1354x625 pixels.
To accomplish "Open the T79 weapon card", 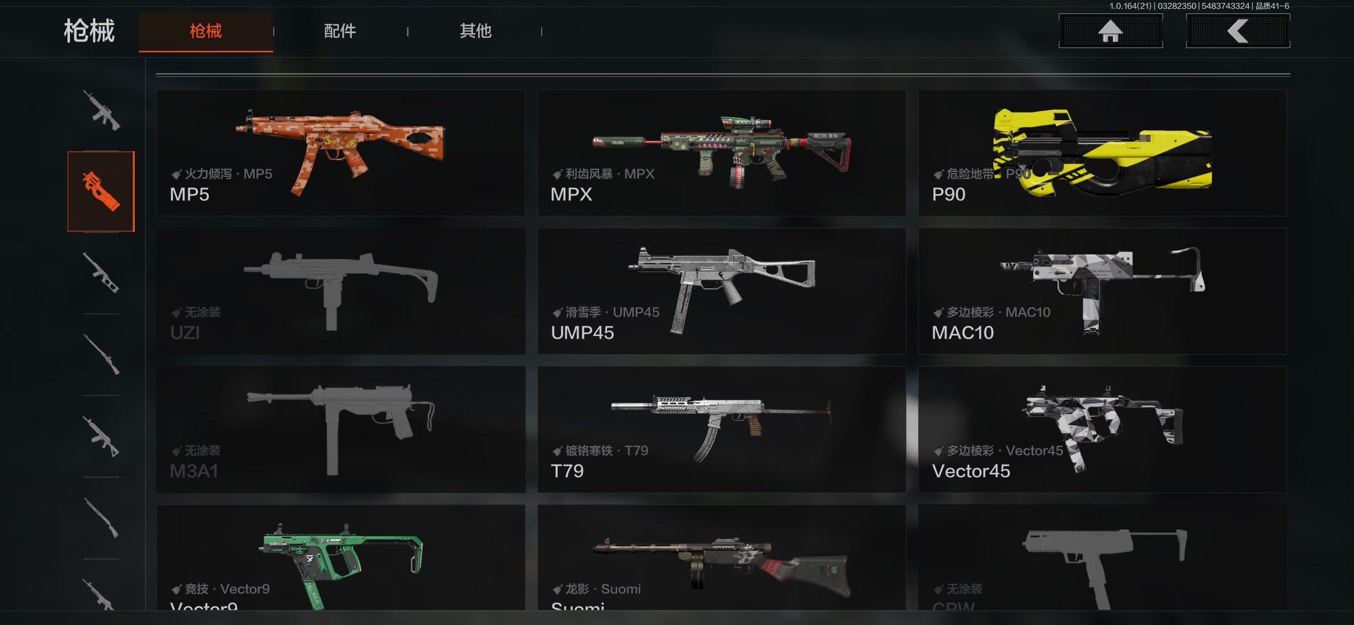I will point(721,429).
